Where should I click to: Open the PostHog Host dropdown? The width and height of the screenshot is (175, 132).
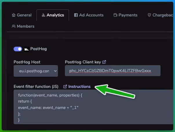coord(36,71)
